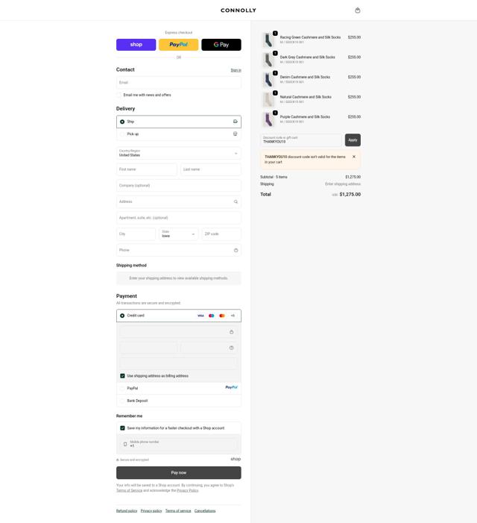This screenshot has width=477, height=523.
Task: Check Email me with news and offers
Action: click(119, 95)
